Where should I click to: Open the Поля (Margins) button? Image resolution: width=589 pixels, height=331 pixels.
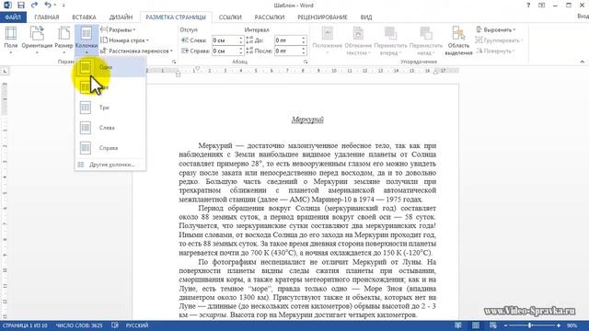(x=11, y=40)
